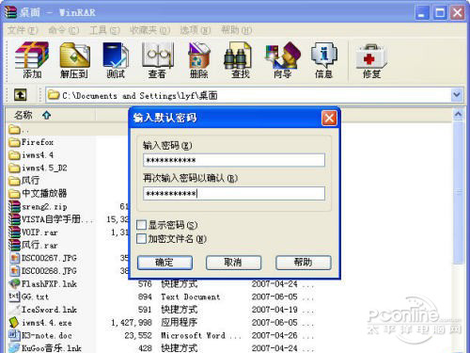Click the ivms4.4.exe application icon
This screenshot has height=353, width=470.
14,322
